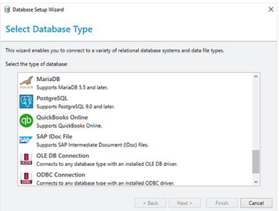Click the scroll down arrow in list
The width and height of the screenshot is (279, 211).
tap(256, 182)
